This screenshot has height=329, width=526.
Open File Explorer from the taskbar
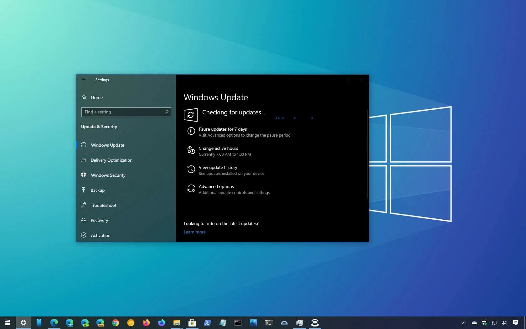point(177,323)
